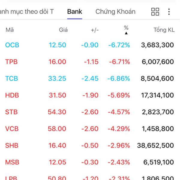Viewport: 180px width, 180px height.
Task: Switch to the Bank tab
Action: 75,12
